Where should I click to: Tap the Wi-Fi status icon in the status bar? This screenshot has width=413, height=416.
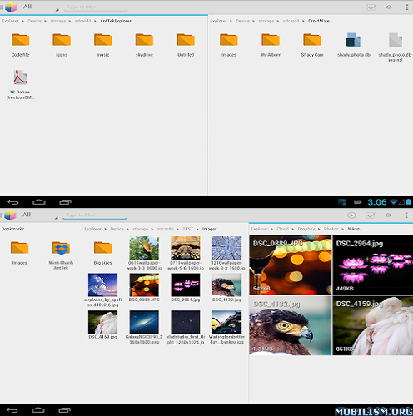(x=394, y=202)
